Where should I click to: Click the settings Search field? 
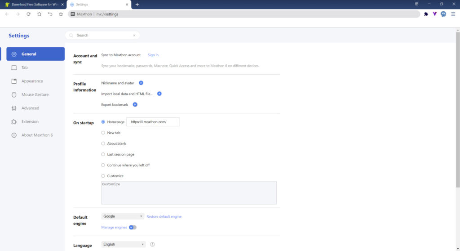[x=103, y=35]
